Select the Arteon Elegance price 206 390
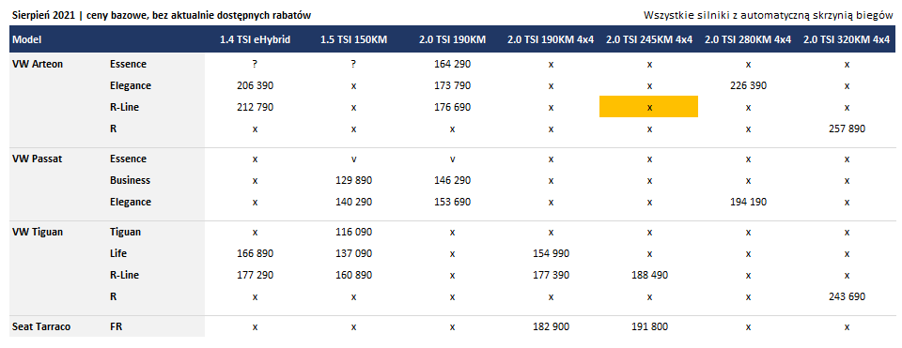 (x=255, y=85)
